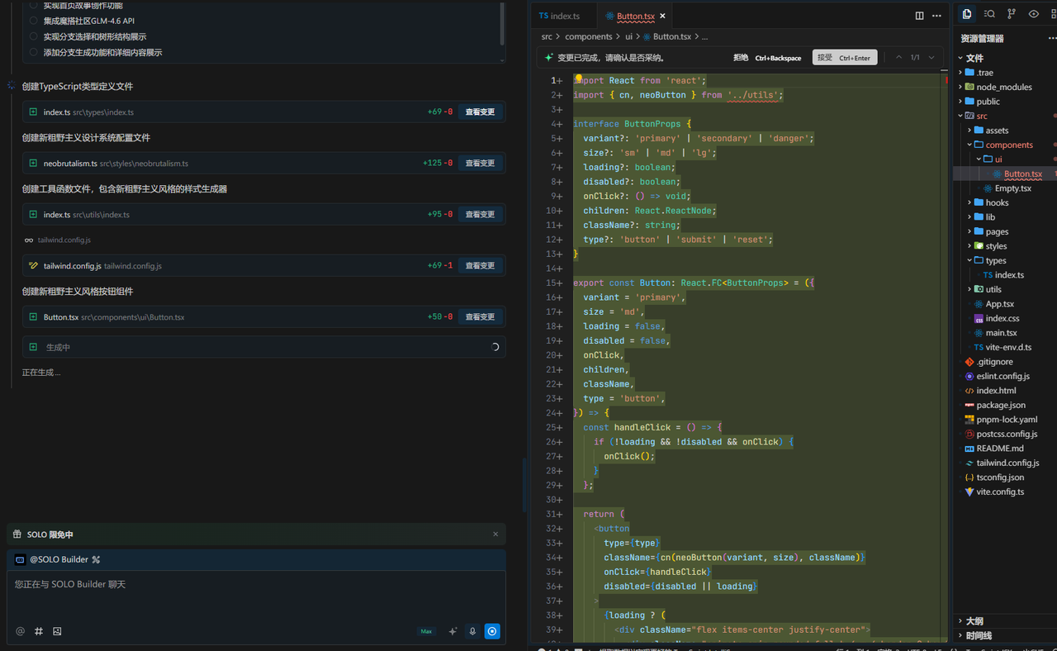
Task: Click the microphone voice input icon
Action: tap(472, 631)
